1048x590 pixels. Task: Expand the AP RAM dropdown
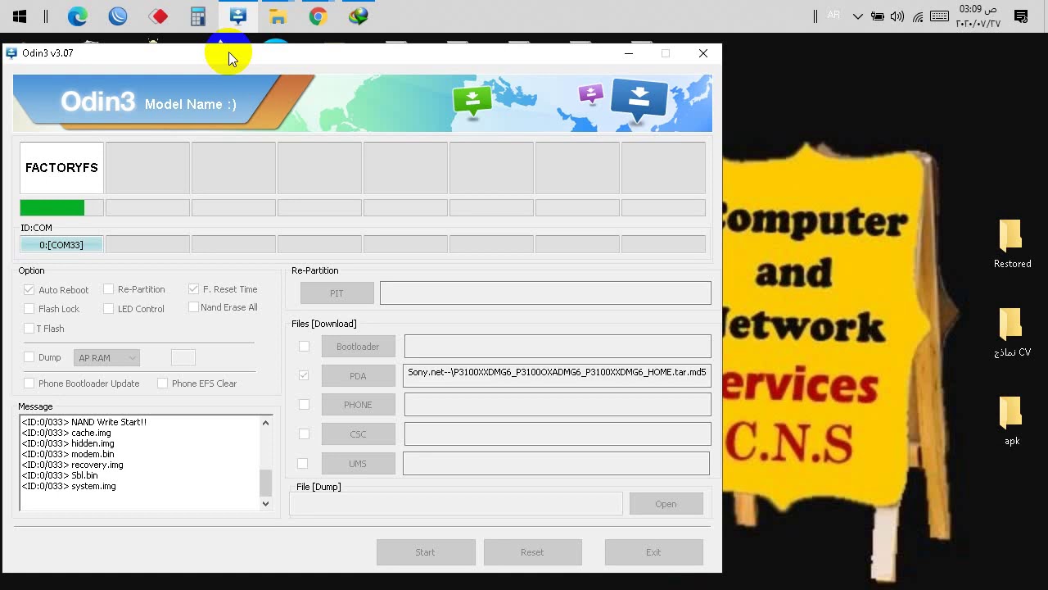pos(107,358)
